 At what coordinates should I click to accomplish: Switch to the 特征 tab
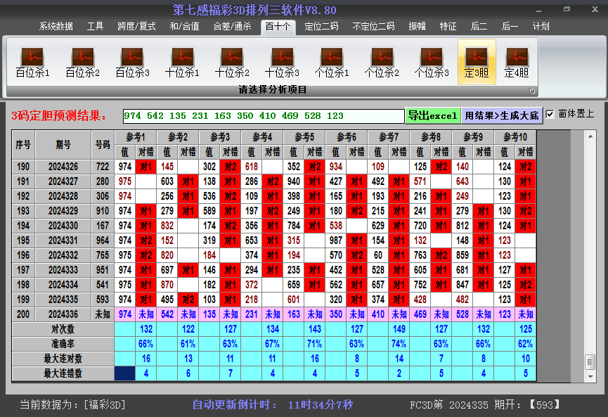click(448, 27)
